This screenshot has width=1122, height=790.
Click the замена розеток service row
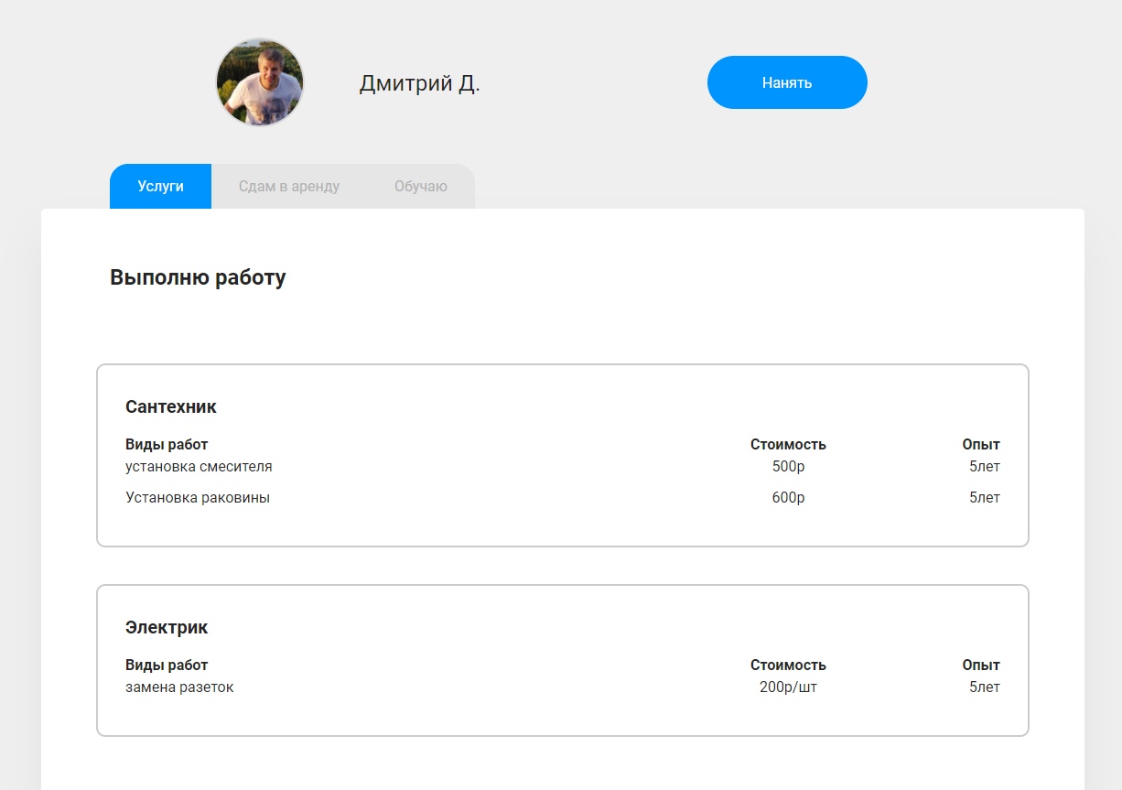pos(179,687)
